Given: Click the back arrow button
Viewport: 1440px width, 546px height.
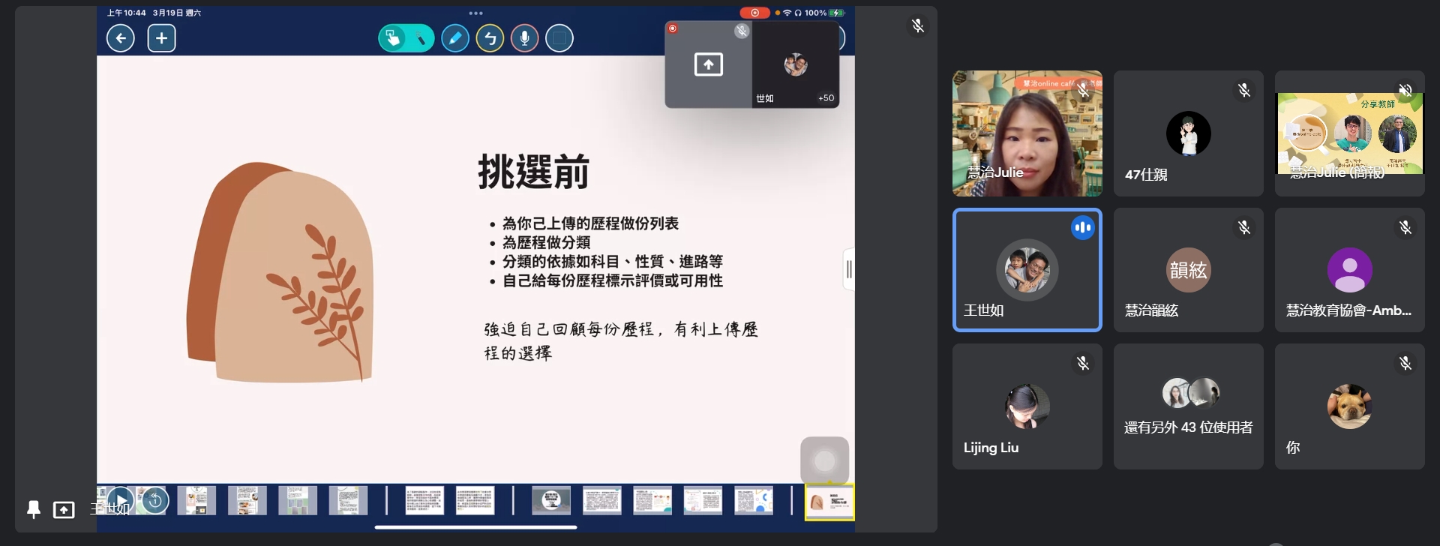Looking at the screenshot, I should 121,38.
